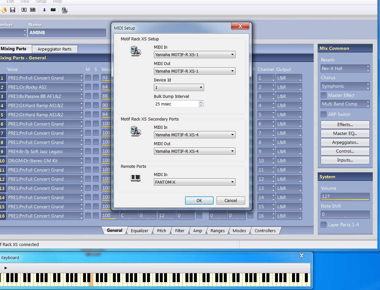Open the Help menu
The image size is (380, 290).
pos(57,2)
